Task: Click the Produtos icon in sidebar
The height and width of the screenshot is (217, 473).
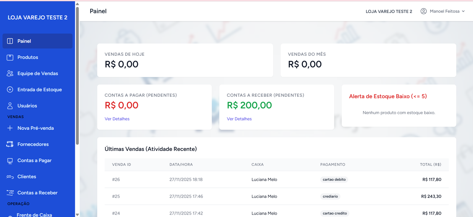Action: click(10, 57)
